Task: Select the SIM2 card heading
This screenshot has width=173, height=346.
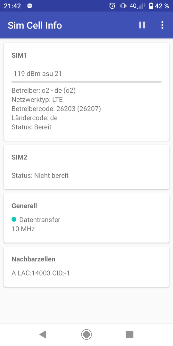Action: (x=20, y=157)
